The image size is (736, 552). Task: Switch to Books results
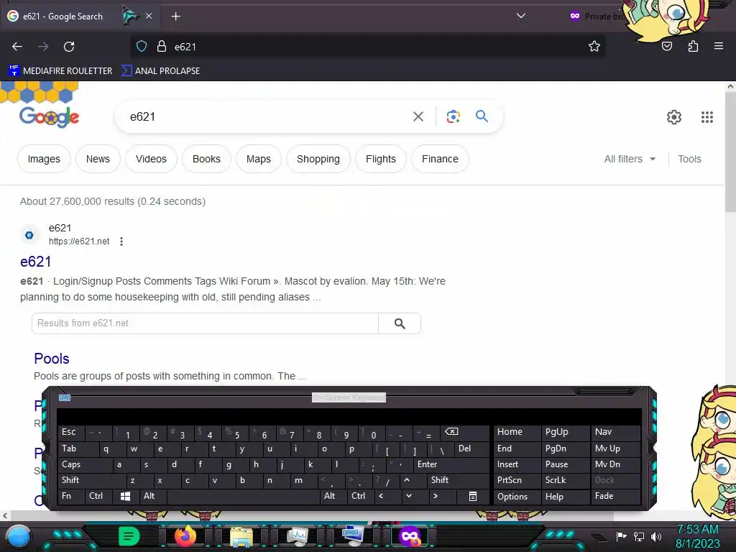pyautogui.click(x=206, y=159)
